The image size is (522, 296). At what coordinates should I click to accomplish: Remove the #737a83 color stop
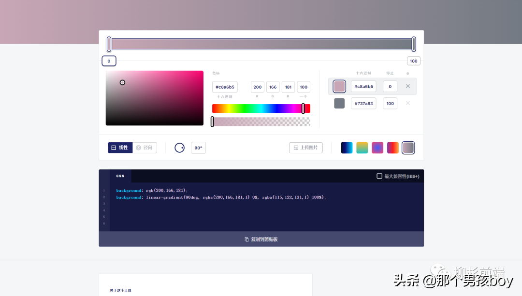coord(408,103)
